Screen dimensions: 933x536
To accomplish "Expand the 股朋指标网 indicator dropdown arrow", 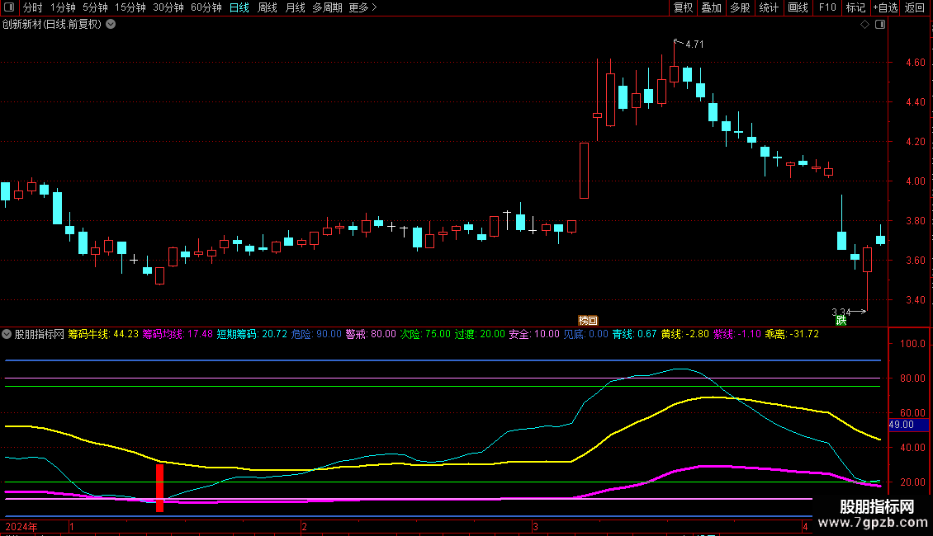I will point(7,334).
